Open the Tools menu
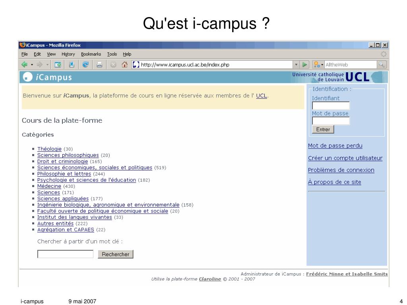This screenshot has width=407, height=305. click(112, 54)
